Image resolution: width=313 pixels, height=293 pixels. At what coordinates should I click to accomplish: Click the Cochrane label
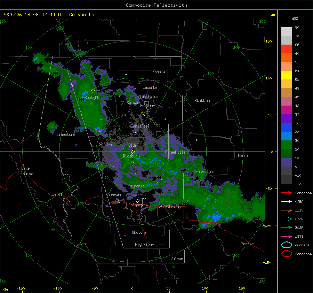click(x=114, y=195)
